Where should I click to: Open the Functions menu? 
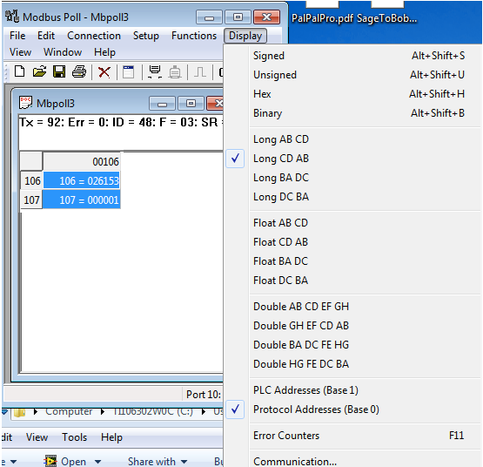[x=194, y=36]
